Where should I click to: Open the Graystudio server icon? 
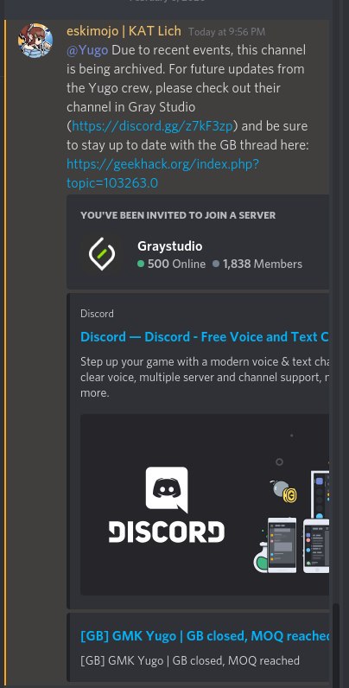tap(102, 254)
